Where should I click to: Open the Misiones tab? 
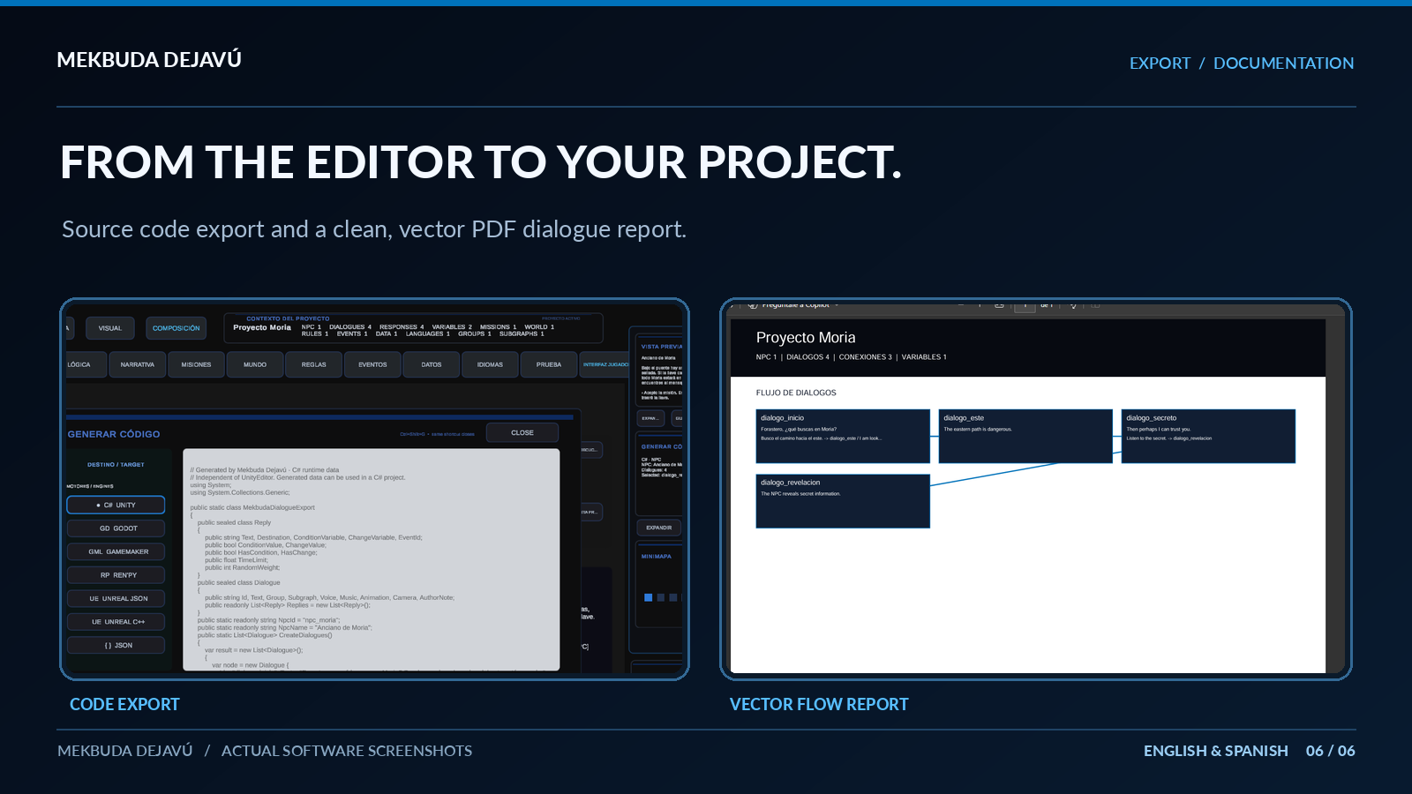point(196,364)
